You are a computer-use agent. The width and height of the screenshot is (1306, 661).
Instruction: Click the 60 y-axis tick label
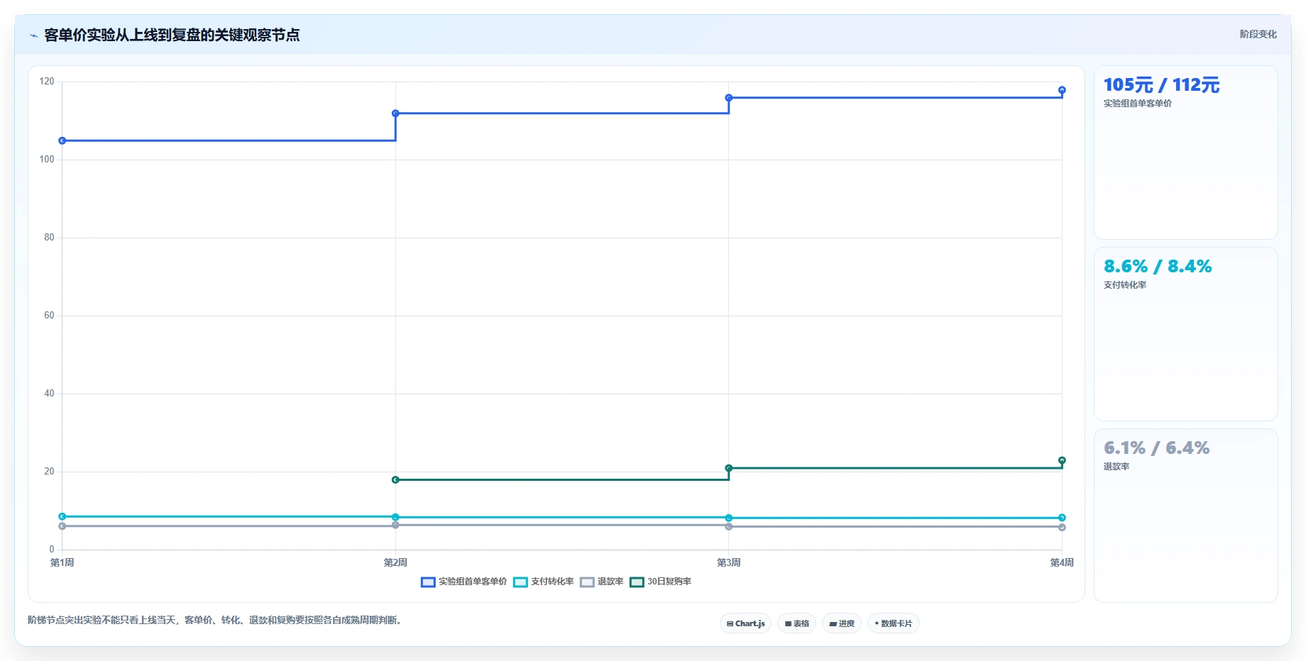coord(49,316)
